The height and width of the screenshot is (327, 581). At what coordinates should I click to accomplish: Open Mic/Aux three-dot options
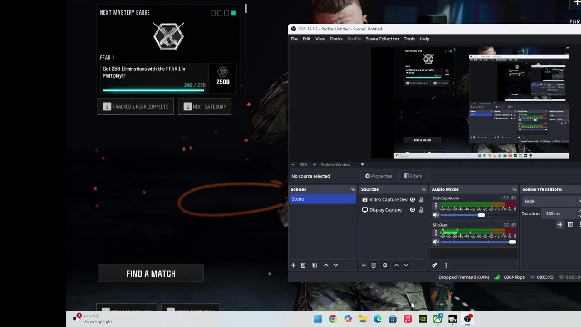436,233
